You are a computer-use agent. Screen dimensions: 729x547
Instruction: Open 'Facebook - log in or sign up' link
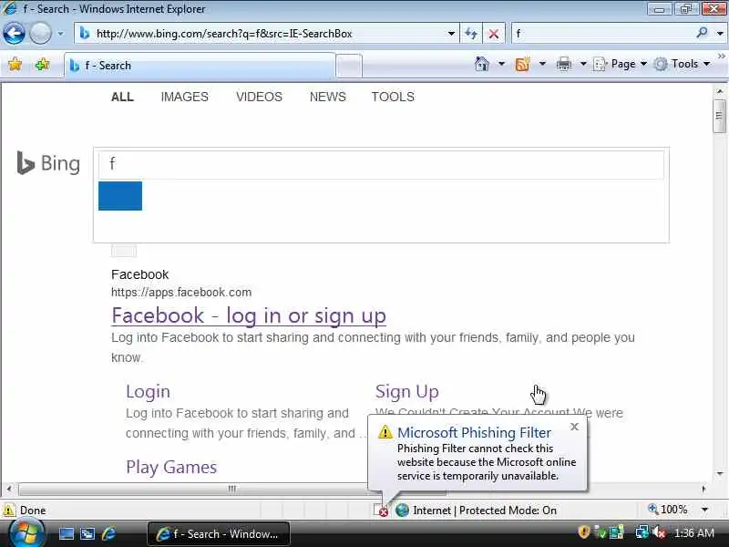coord(249,315)
